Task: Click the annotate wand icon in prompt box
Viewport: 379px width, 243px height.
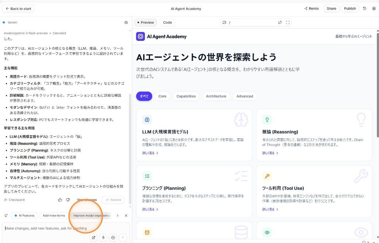Action: pos(94,238)
